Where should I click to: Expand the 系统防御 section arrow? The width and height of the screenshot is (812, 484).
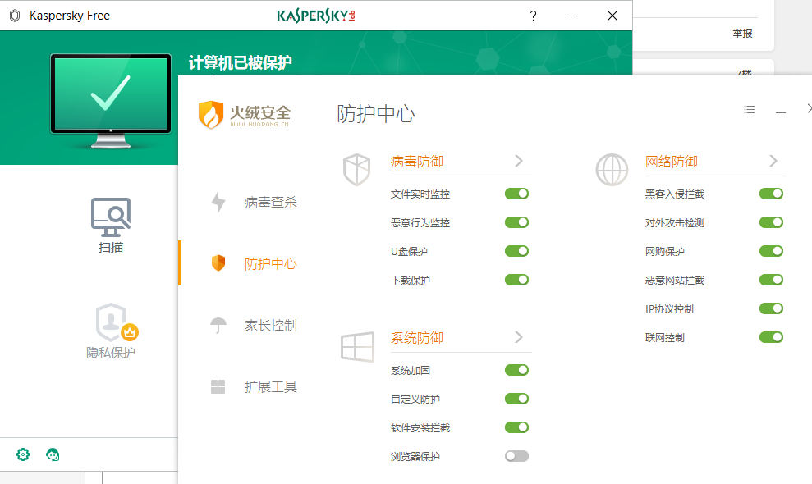click(x=519, y=337)
